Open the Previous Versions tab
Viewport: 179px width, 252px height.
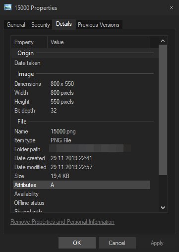(x=99, y=25)
